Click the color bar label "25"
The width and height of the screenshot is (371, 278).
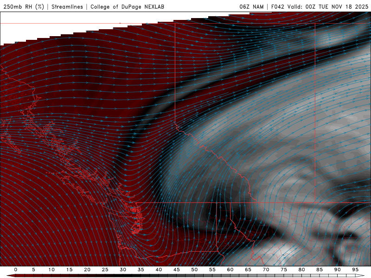[105, 270]
